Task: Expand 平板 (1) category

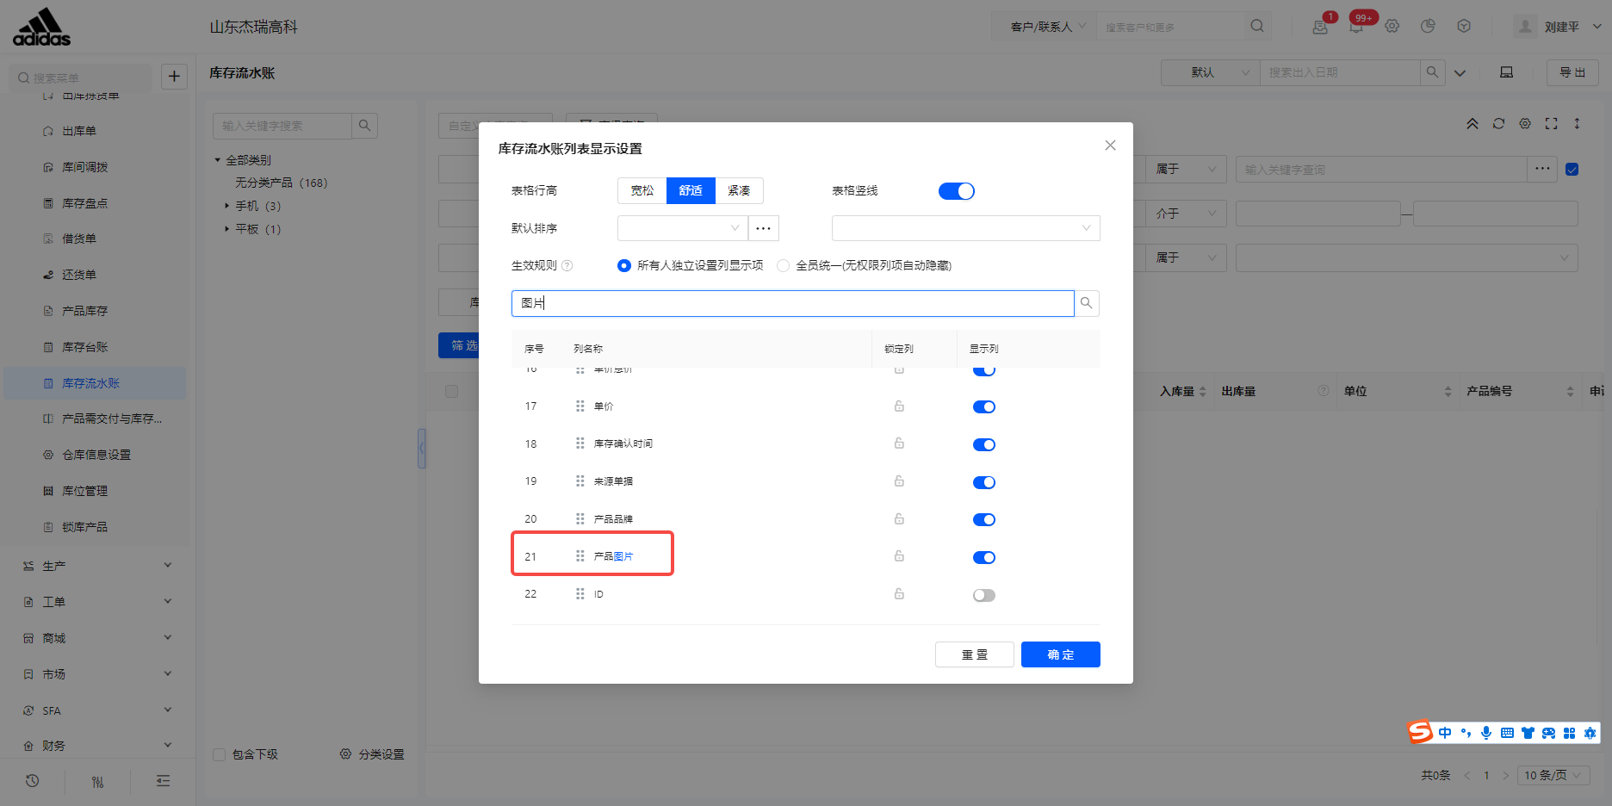Action: tap(227, 229)
